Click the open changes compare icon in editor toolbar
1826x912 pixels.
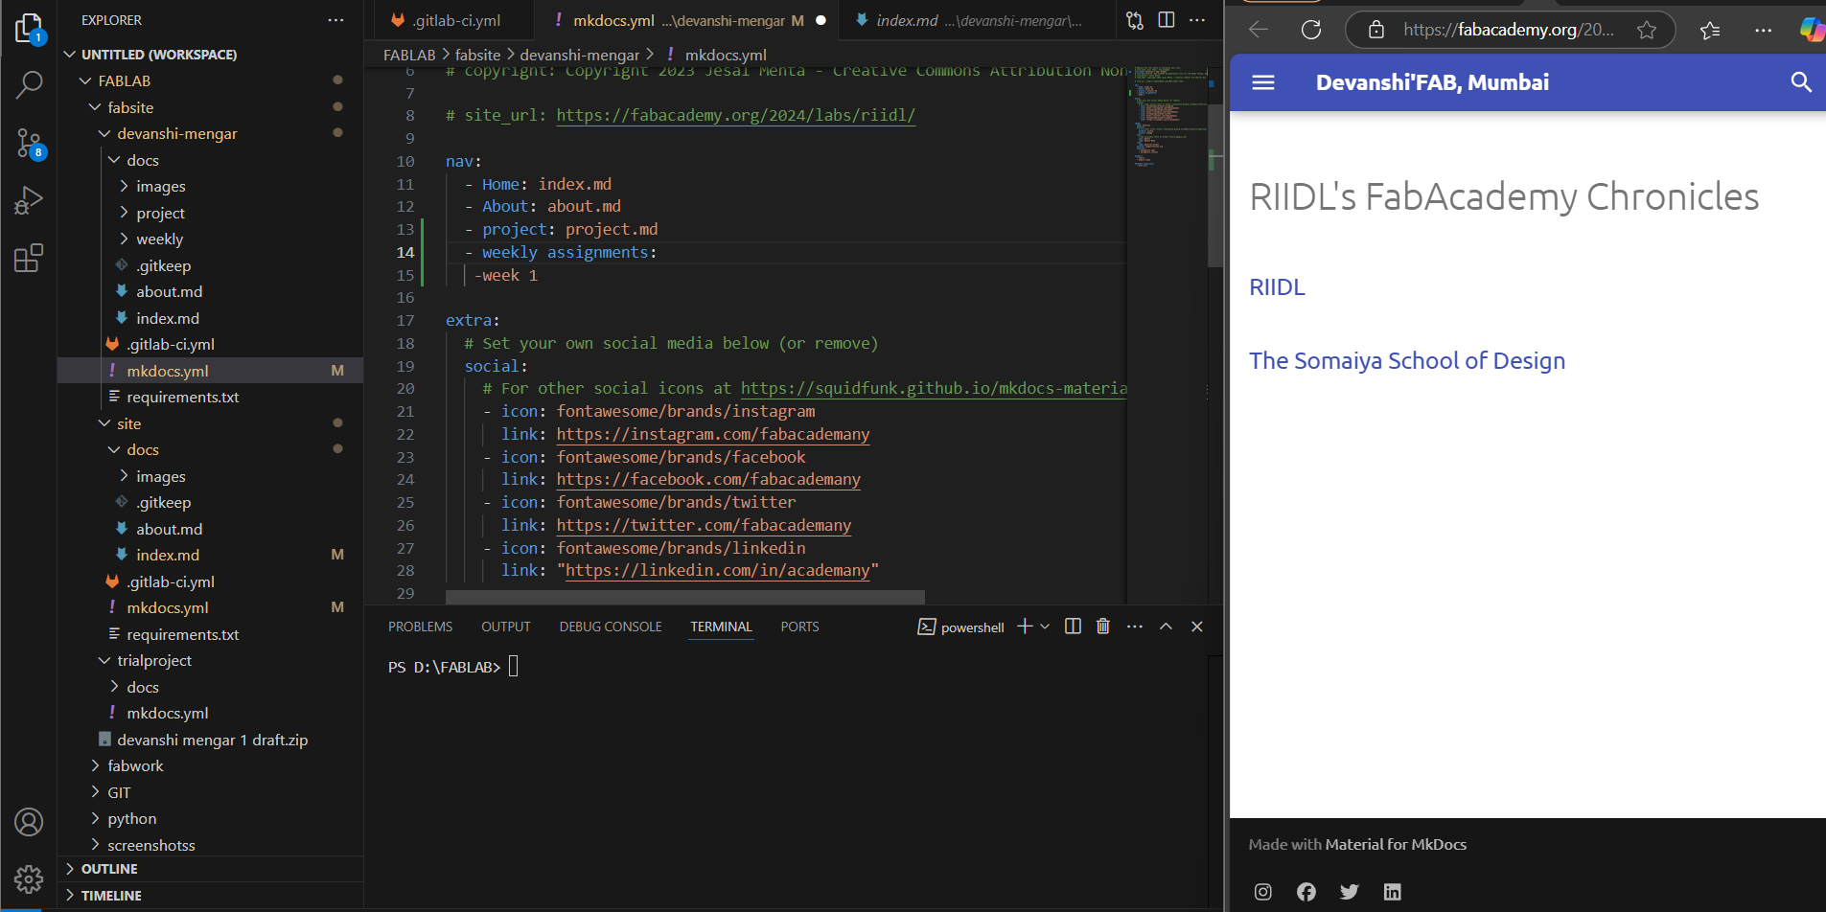tap(1135, 20)
